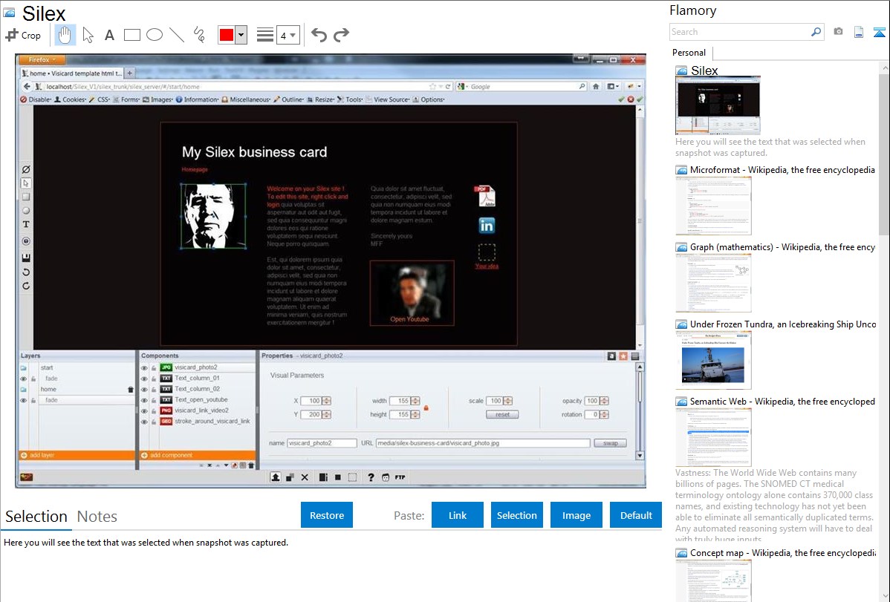Click the Paste Selection button

[516, 515]
